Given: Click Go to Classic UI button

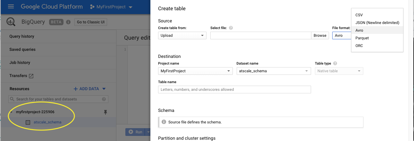Looking at the screenshot, I should pyautogui.click(x=91, y=22).
